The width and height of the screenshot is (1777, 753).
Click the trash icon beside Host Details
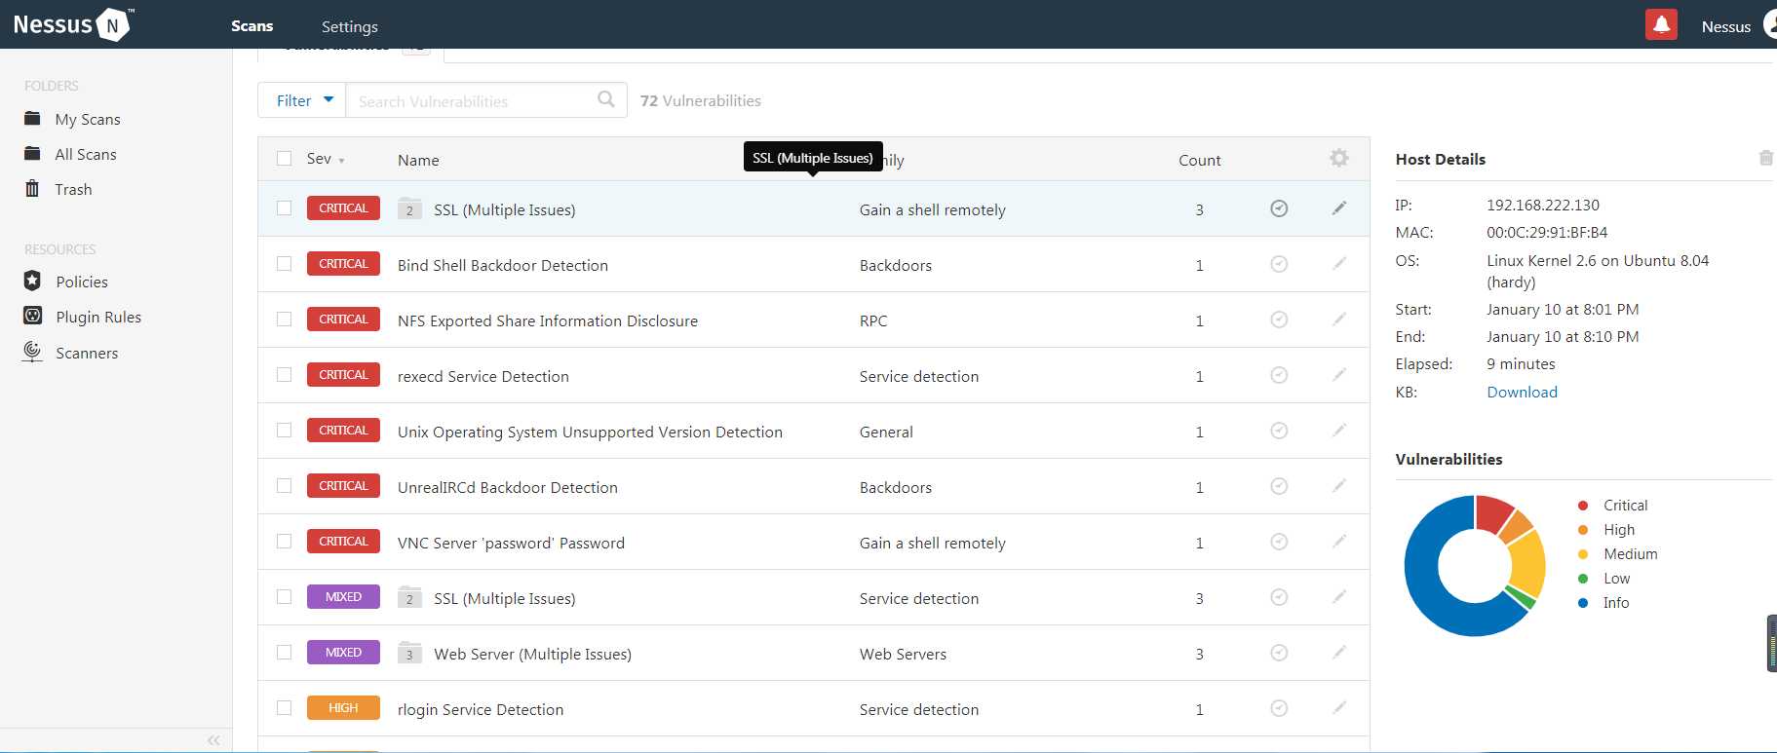[1765, 158]
